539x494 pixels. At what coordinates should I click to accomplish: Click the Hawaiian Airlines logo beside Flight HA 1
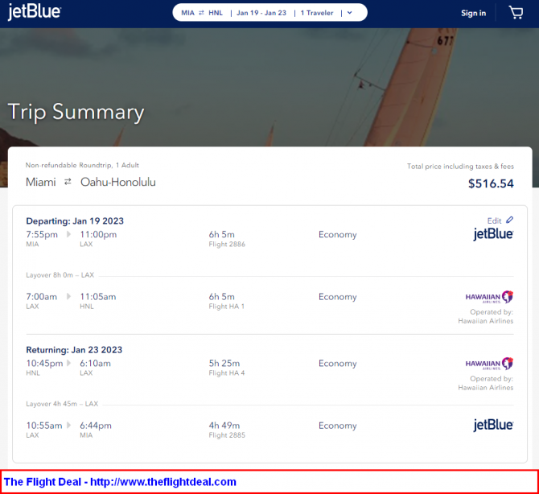[x=489, y=297]
